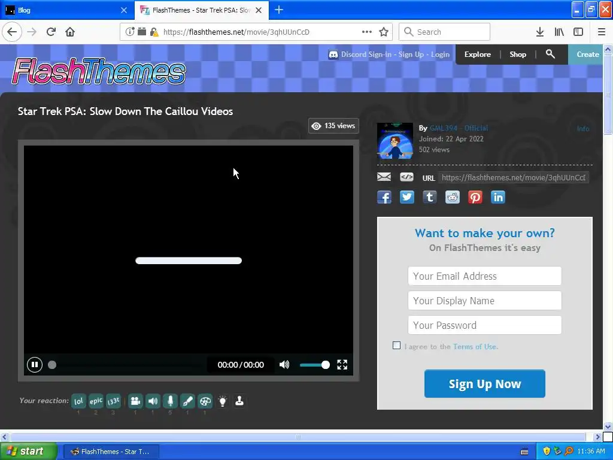
Task: Open the Shop menu
Action: coord(518,55)
